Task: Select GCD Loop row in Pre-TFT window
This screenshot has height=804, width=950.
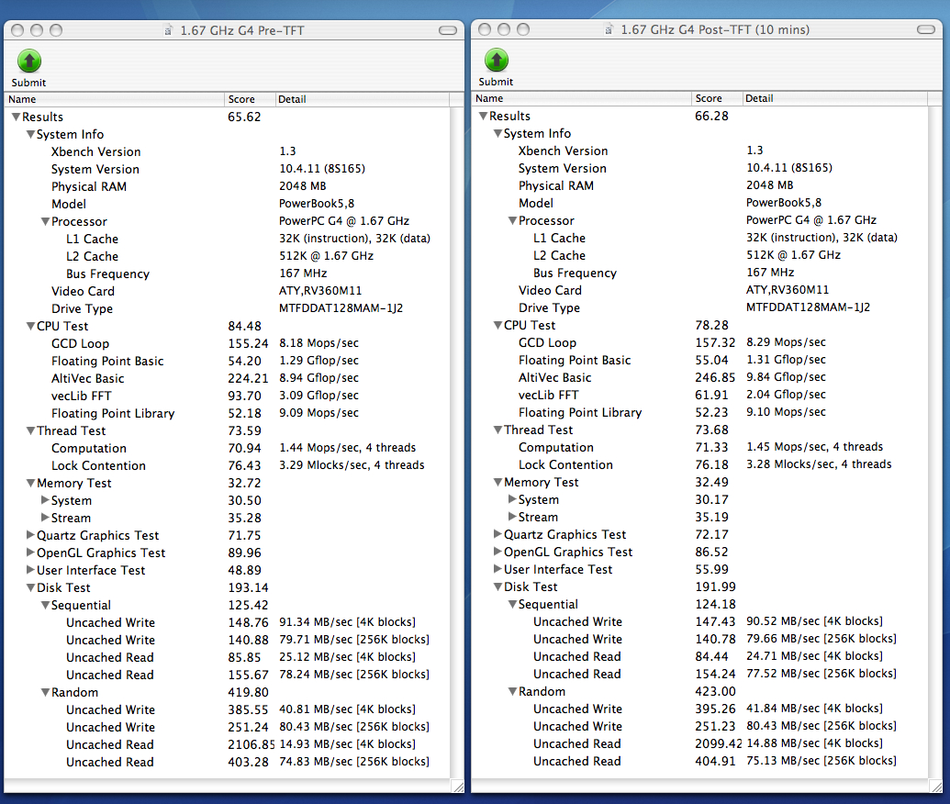Action: click(228, 343)
